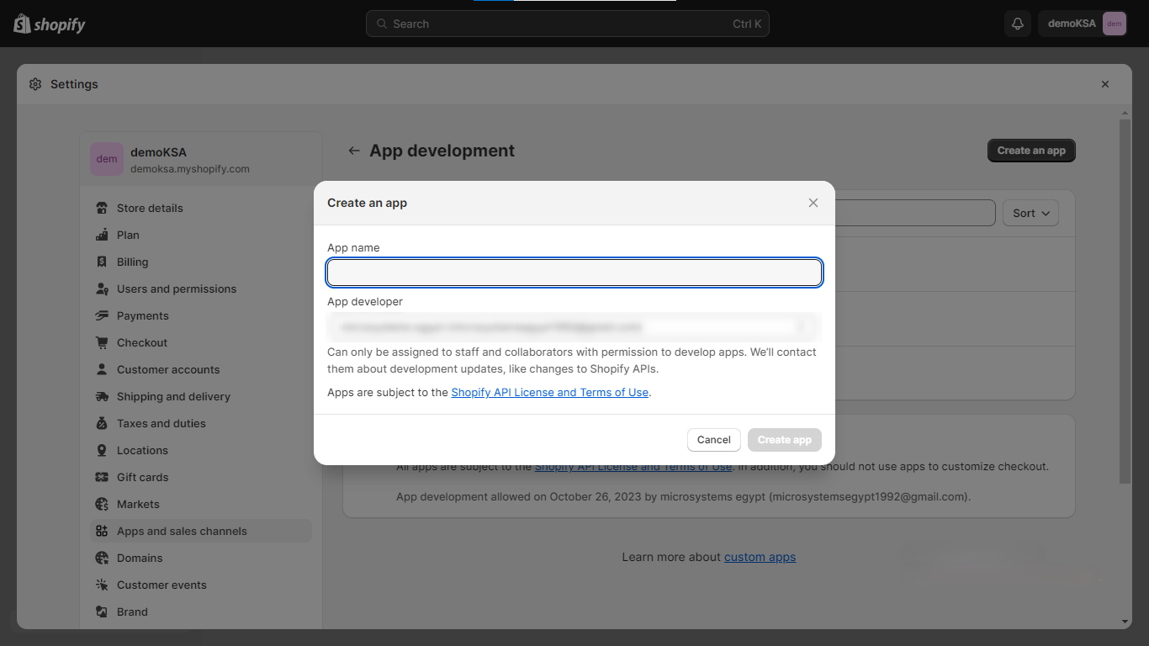The height and width of the screenshot is (646, 1149).
Task: Close the Settings panel
Action: 1104,84
